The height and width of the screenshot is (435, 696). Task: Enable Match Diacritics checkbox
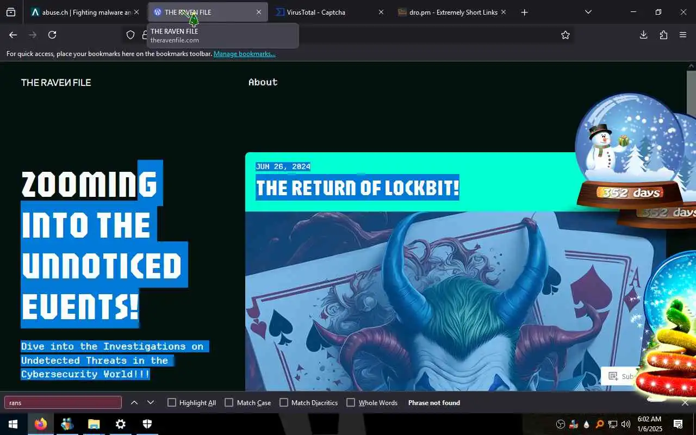(284, 402)
